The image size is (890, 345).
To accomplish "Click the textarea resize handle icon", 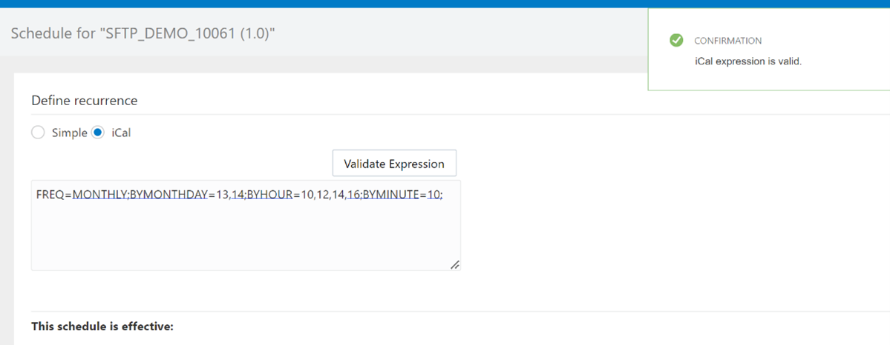I will (454, 264).
